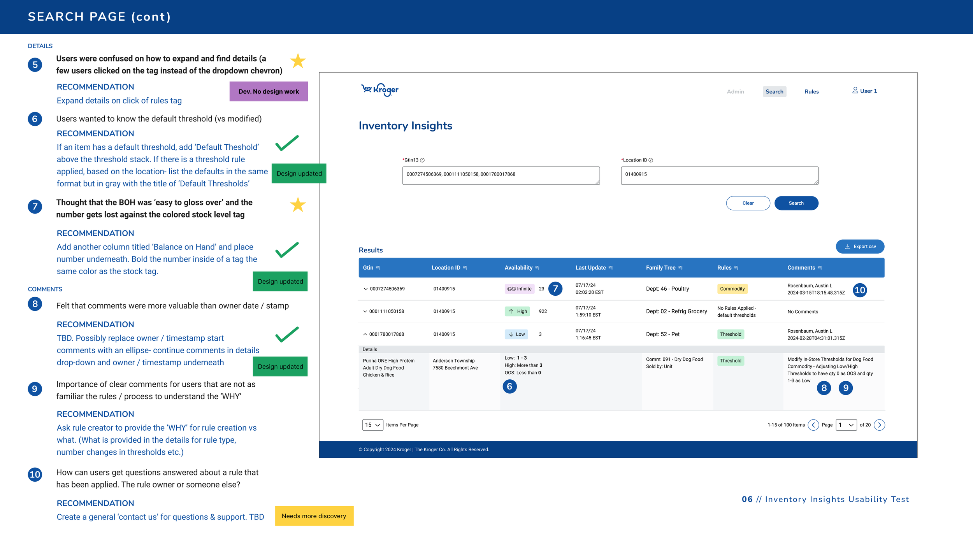
Task: Expand row for Gtin 0001111050158
Action: [365, 312]
